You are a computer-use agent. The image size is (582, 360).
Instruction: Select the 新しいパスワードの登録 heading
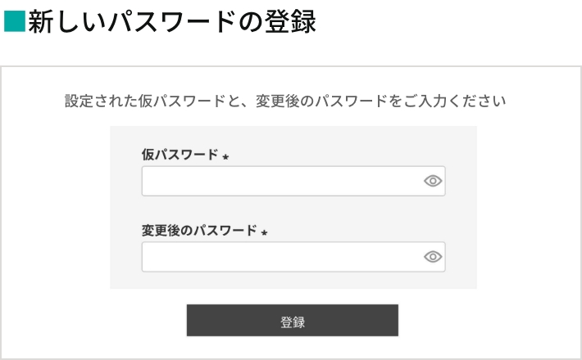coord(171,22)
